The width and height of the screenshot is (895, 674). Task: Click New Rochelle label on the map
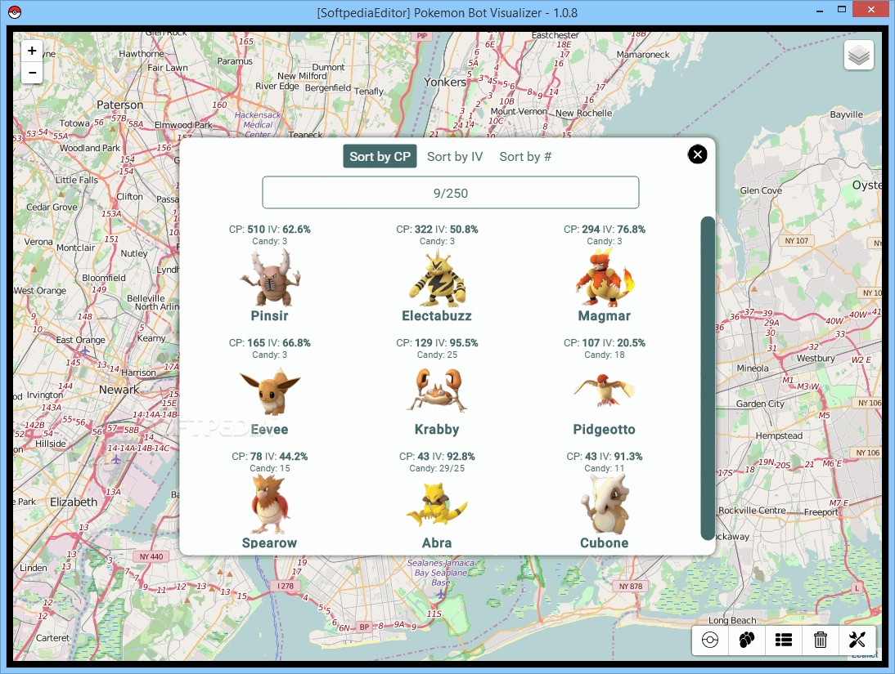click(583, 113)
